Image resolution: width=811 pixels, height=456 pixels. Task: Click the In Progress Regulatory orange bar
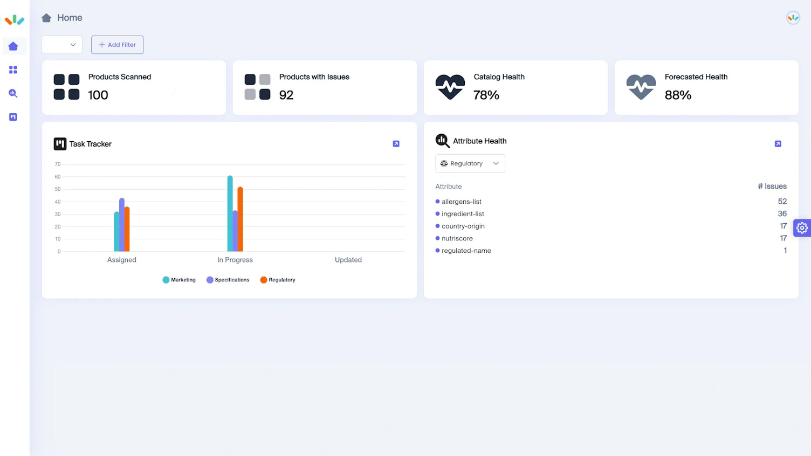pyautogui.click(x=240, y=219)
